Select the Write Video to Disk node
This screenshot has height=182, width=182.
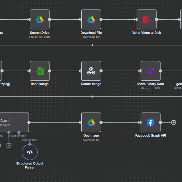(x=146, y=19)
